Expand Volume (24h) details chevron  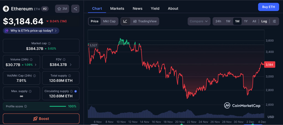tap(36, 65)
